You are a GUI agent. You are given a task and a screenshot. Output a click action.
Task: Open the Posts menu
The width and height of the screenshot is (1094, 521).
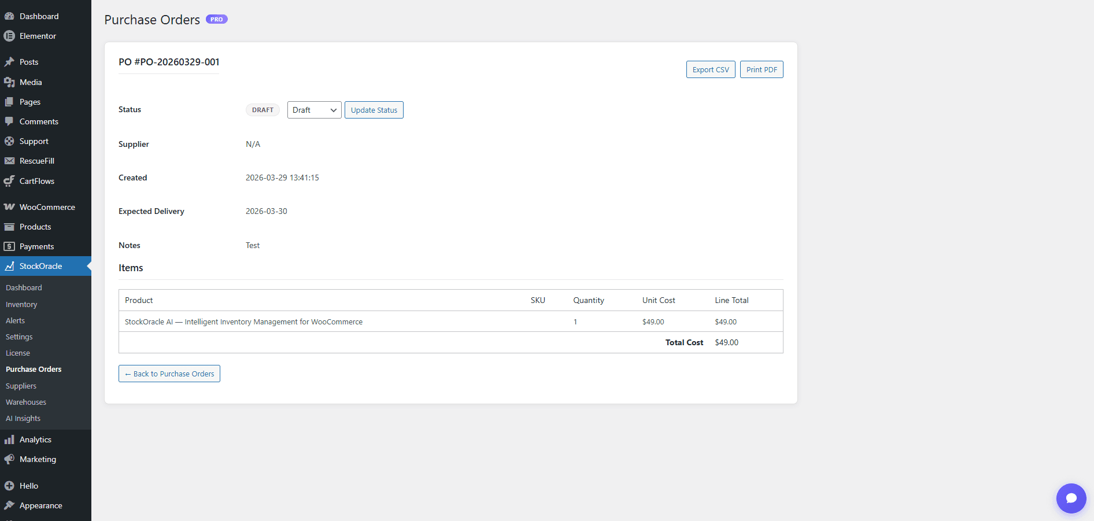pyautogui.click(x=29, y=62)
